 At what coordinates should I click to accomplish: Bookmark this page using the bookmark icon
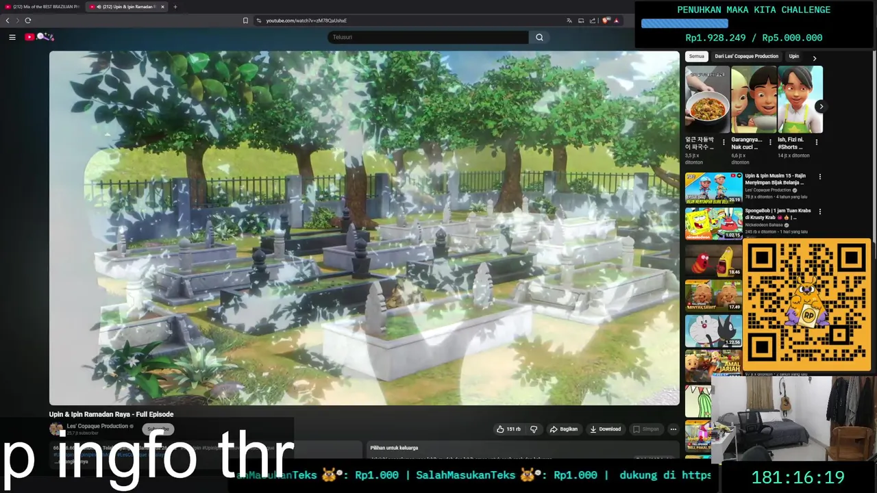tap(245, 21)
